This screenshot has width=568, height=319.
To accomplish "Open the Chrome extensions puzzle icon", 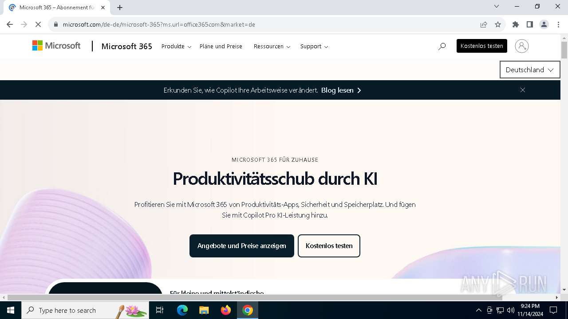I will point(516,24).
